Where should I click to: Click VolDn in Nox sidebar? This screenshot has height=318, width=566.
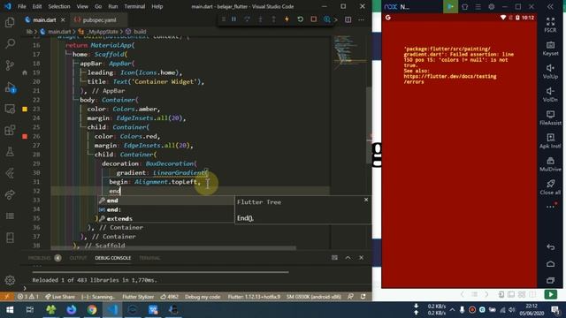550,95
